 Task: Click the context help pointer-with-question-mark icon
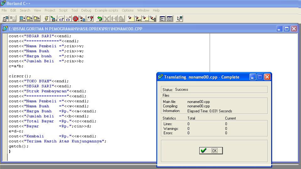pyautogui.click(x=180, y=18)
